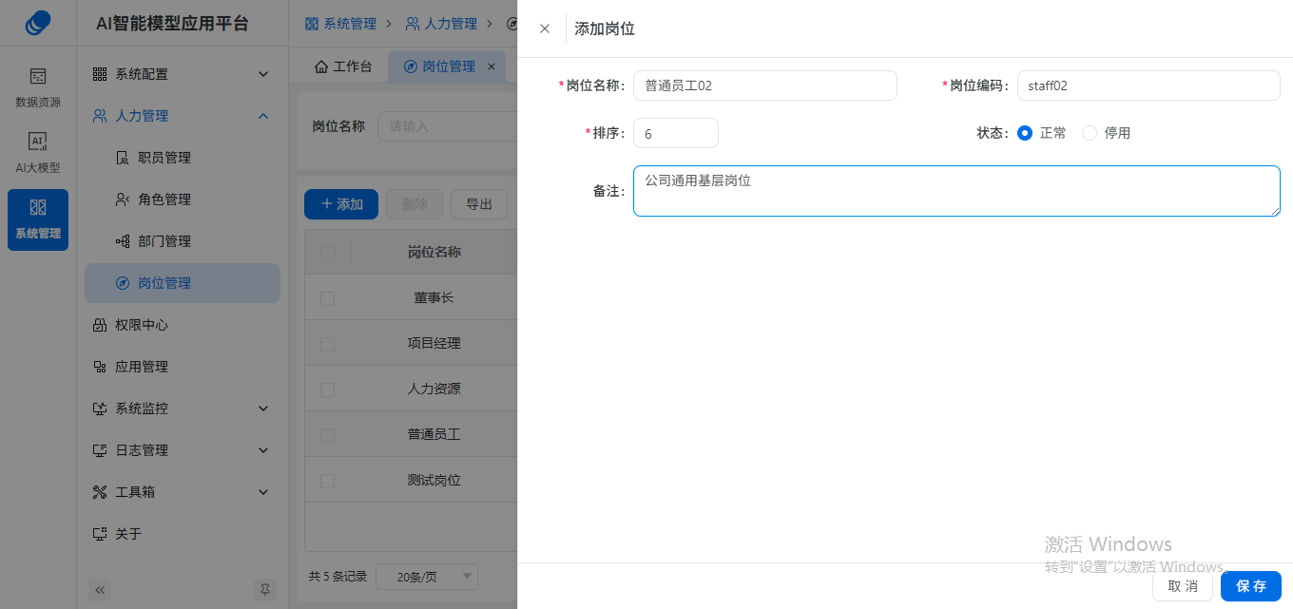This screenshot has width=1293, height=609.
Task: Click the sidebar pin icon
Action: click(x=265, y=590)
